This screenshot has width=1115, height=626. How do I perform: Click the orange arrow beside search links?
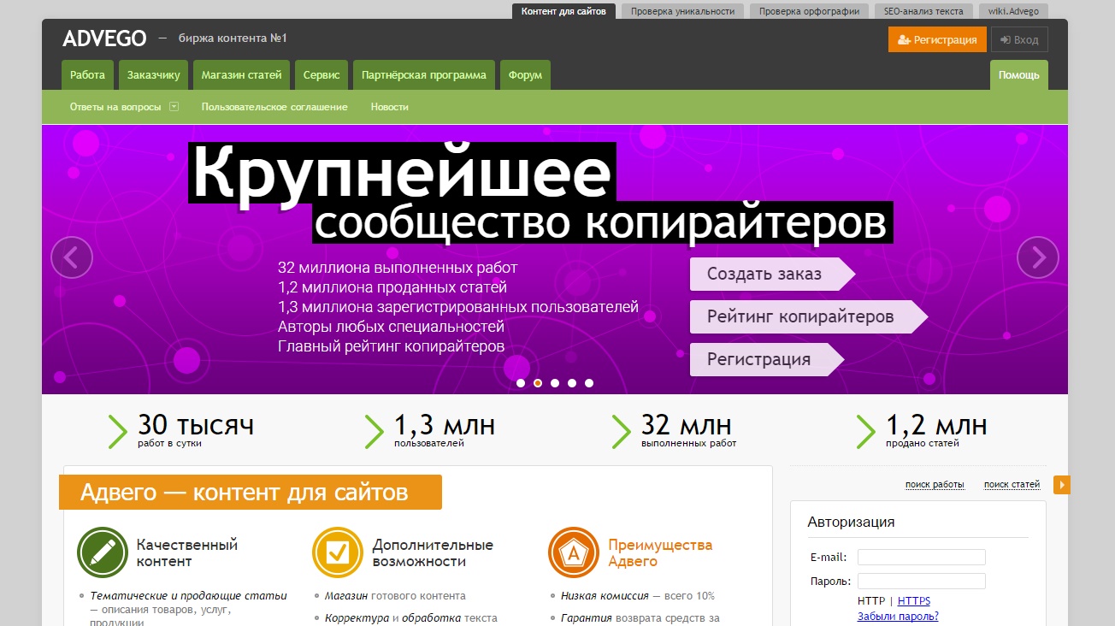coord(1061,485)
